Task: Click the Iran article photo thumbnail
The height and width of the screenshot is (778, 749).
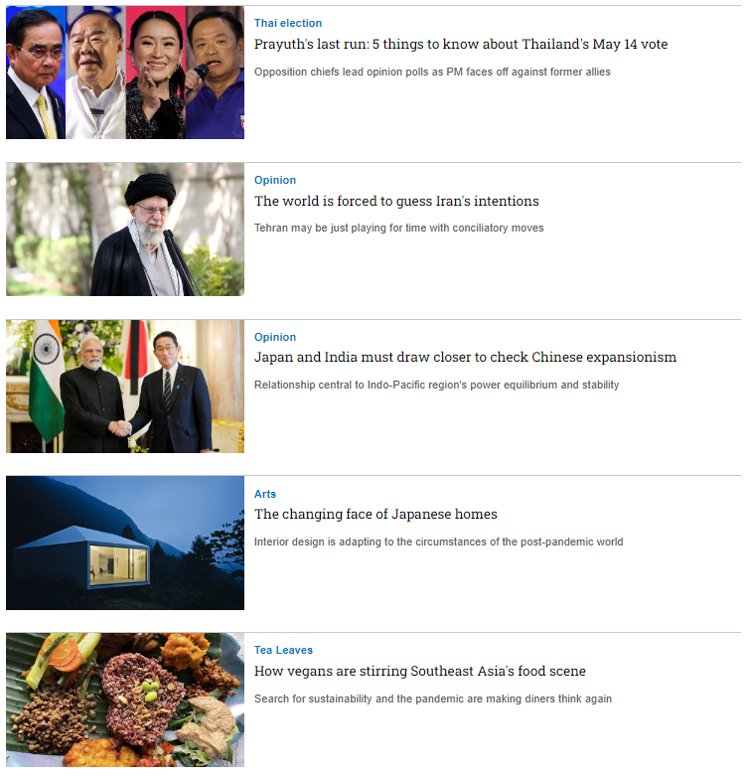Action: [125, 230]
